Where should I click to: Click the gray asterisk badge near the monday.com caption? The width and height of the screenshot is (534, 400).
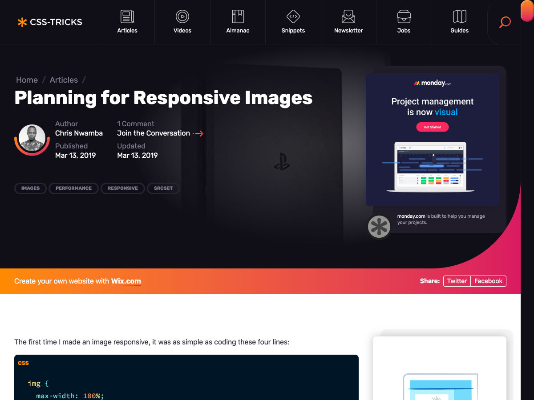tap(379, 227)
